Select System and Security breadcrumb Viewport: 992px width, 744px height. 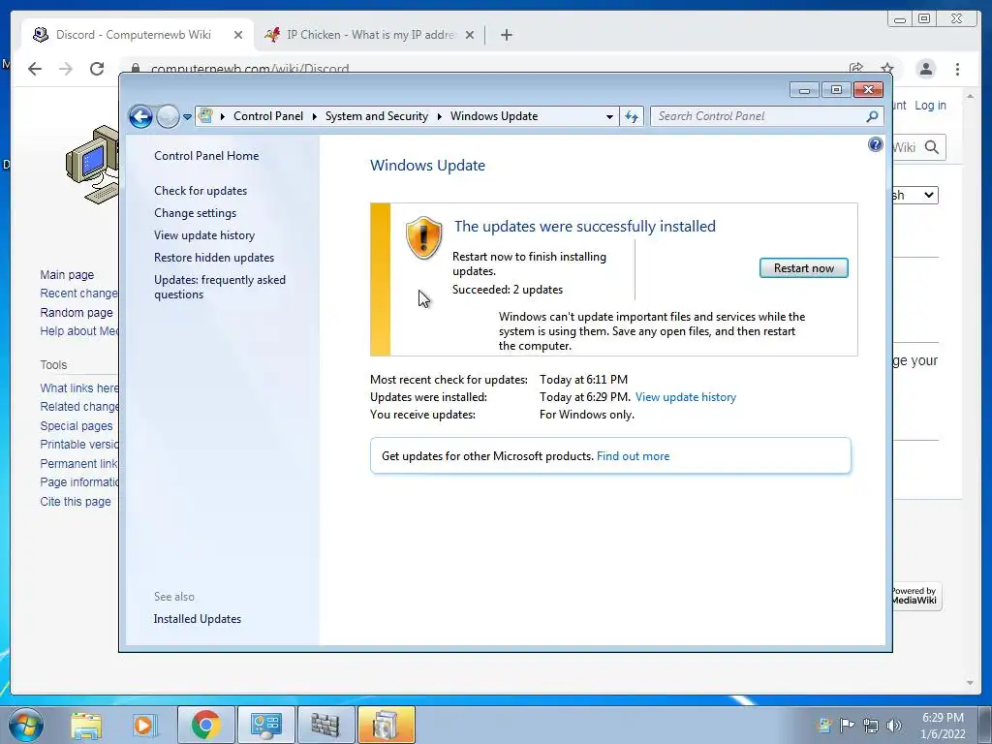377,116
